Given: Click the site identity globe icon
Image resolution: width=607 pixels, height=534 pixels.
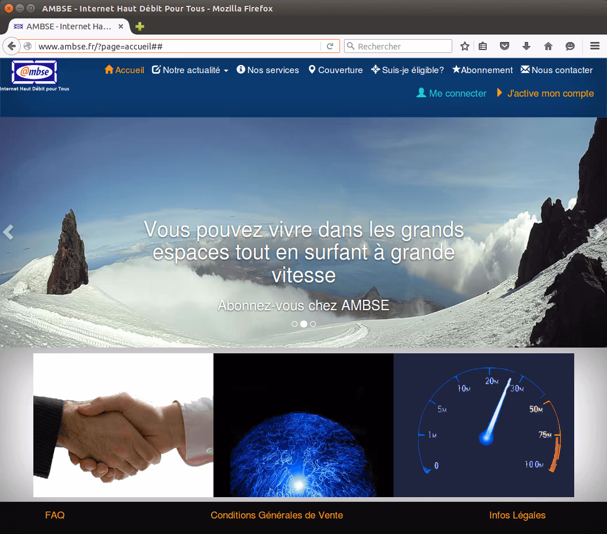Looking at the screenshot, I should (x=28, y=47).
